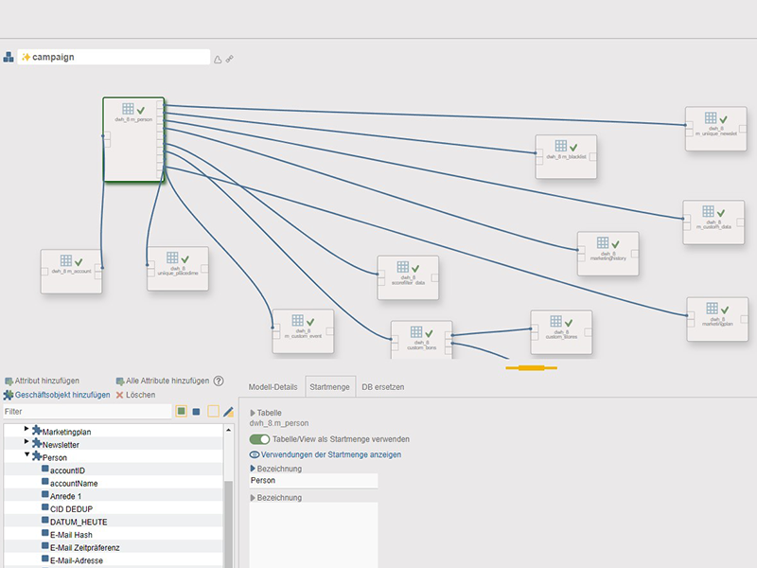Select the m_custom_data table node
757x568 pixels.
click(713, 222)
